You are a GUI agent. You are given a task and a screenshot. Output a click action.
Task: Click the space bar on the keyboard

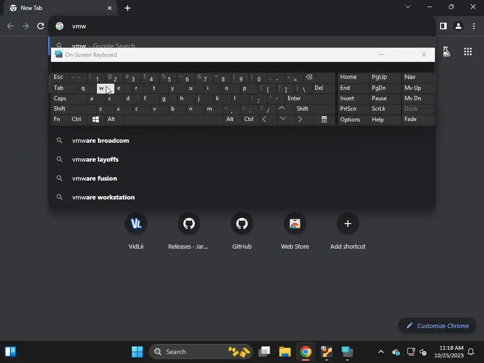point(173,119)
